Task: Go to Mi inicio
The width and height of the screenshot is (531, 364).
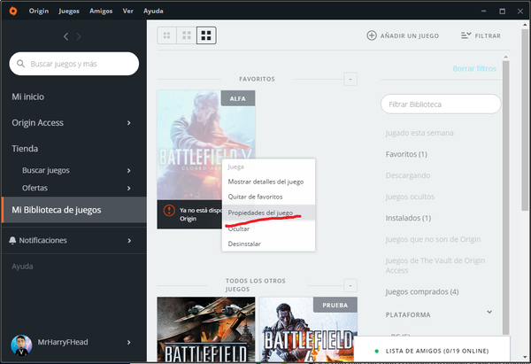Action: [x=27, y=97]
